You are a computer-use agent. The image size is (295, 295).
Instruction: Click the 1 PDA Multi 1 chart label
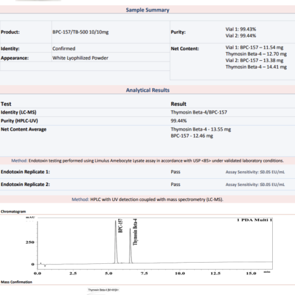(254, 220)
